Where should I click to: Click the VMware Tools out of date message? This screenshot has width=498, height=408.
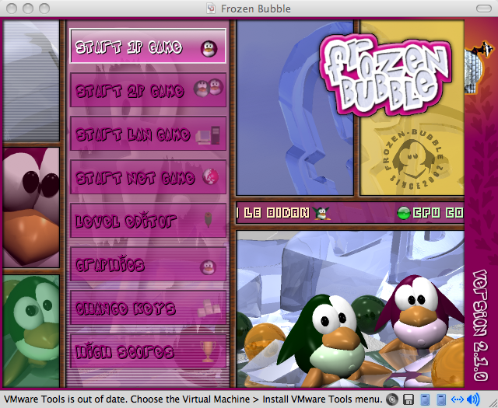193,399
